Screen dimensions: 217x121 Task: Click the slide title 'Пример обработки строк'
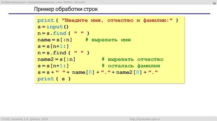point(66,9)
